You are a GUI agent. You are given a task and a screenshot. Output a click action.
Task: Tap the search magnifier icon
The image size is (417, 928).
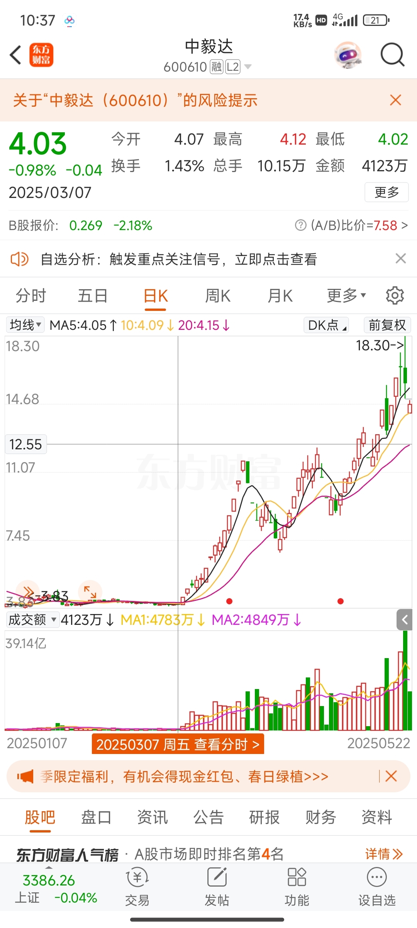pyautogui.click(x=392, y=55)
